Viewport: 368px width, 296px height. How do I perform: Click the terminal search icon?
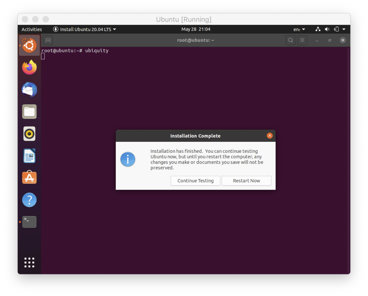(x=291, y=40)
